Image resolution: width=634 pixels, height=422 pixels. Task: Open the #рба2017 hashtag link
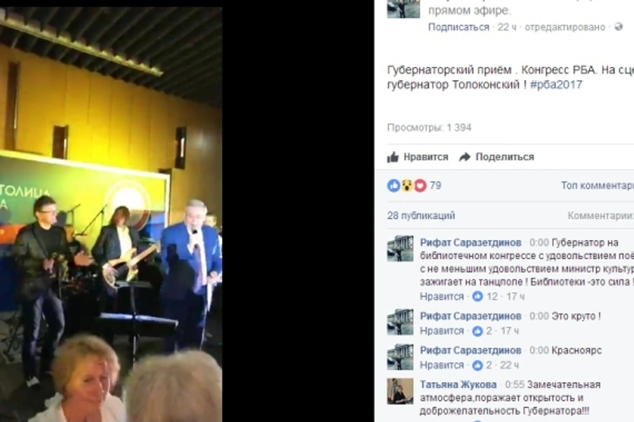click(556, 85)
